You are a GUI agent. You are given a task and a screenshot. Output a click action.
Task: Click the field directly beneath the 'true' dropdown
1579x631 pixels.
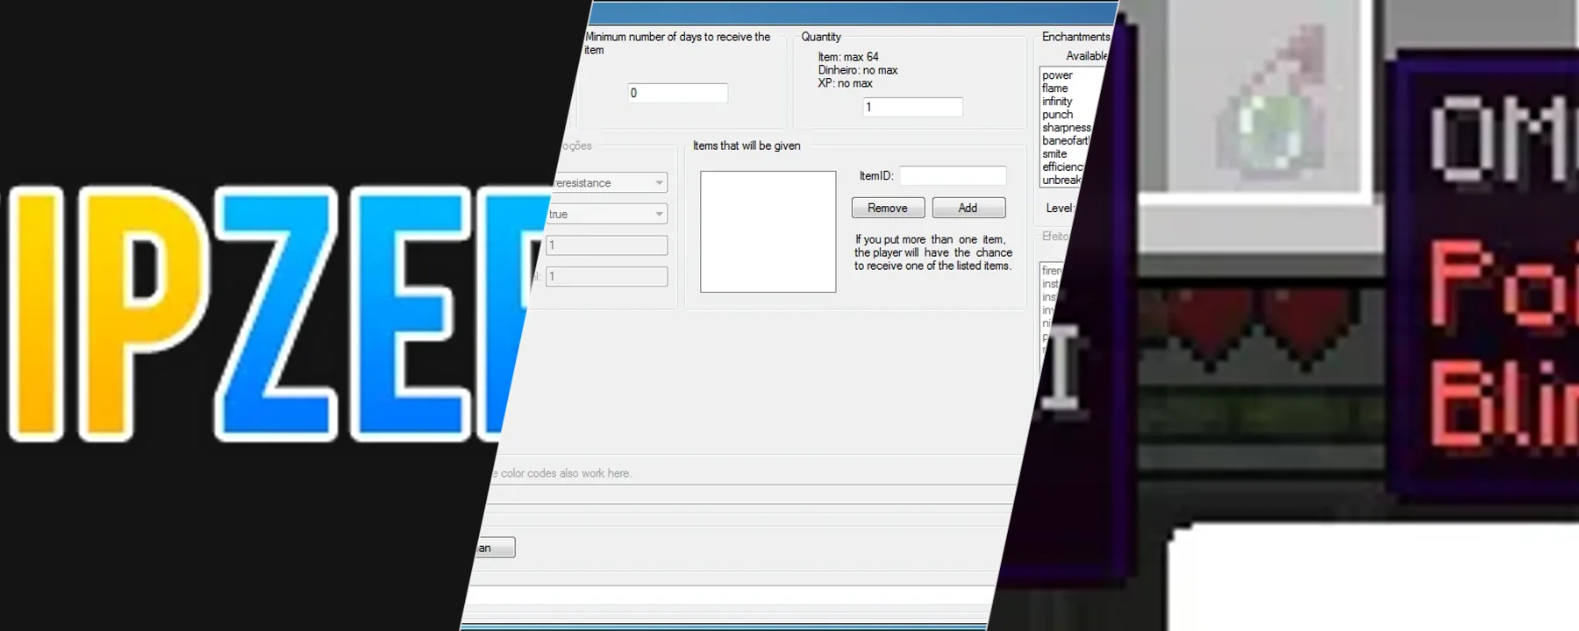click(606, 245)
